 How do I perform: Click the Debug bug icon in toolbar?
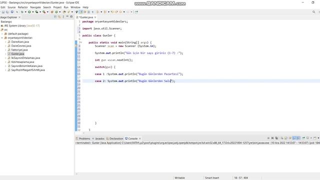click(x=22, y=12)
